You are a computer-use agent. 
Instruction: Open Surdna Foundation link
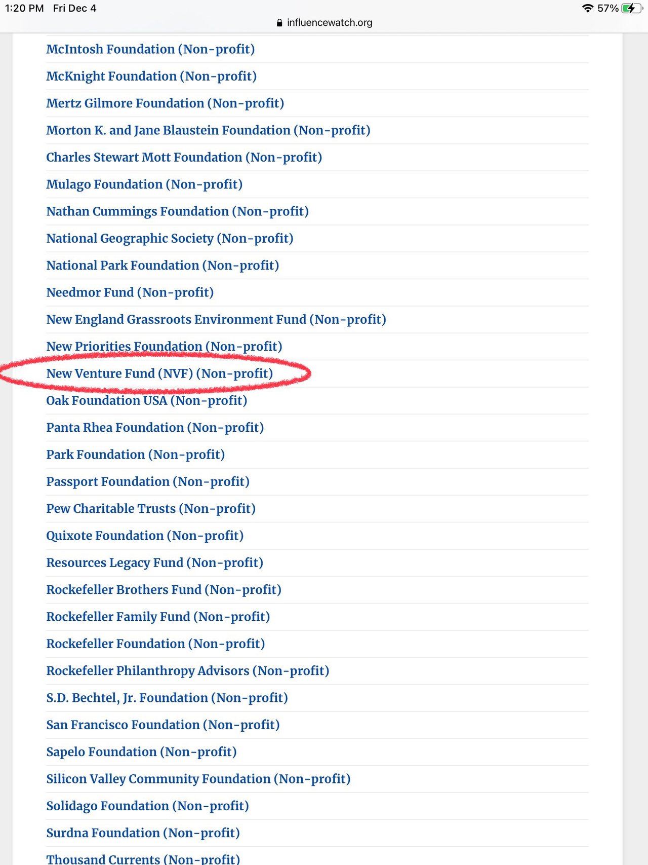(143, 833)
